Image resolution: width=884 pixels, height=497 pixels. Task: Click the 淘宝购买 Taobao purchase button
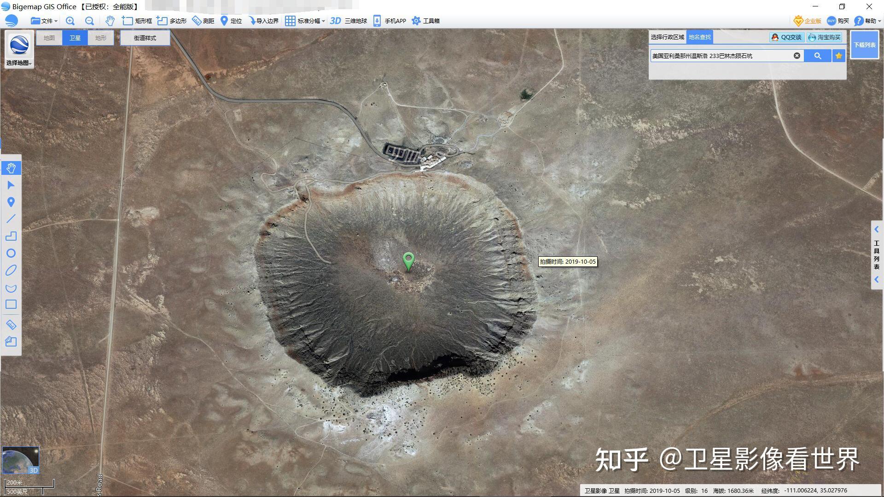coord(825,37)
